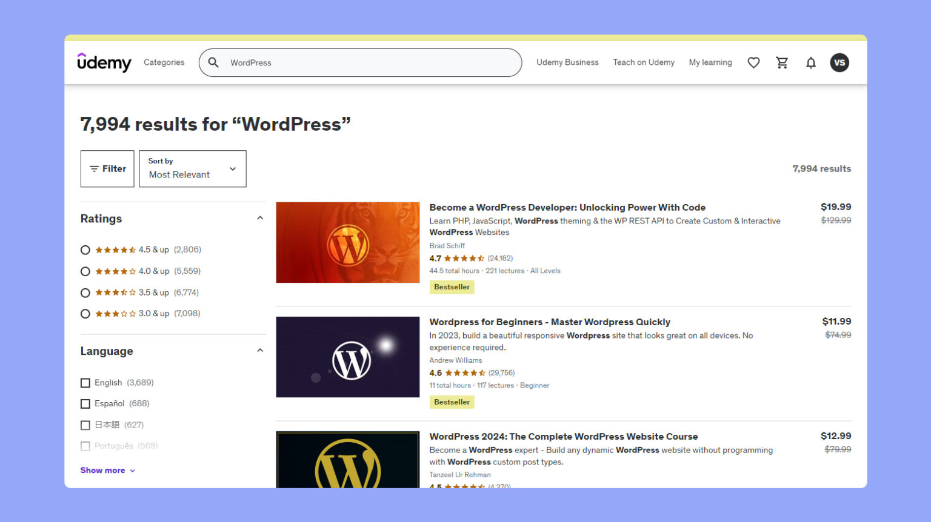The image size is (931, 522).
Task: Open the Categories menu
Action: pos(164,62)
